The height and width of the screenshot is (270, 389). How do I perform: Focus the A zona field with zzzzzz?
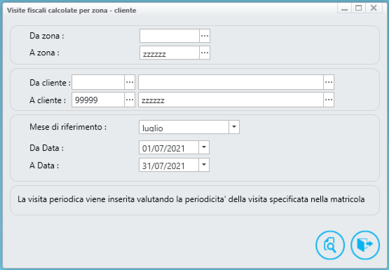(170, 53)
